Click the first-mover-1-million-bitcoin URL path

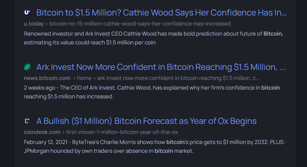pyautogui.click(x=122, y=132)
